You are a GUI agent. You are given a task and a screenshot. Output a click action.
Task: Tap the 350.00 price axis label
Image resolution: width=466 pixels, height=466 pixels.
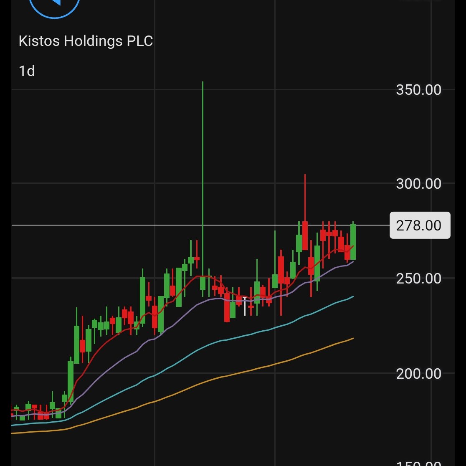tap(418, 90)
